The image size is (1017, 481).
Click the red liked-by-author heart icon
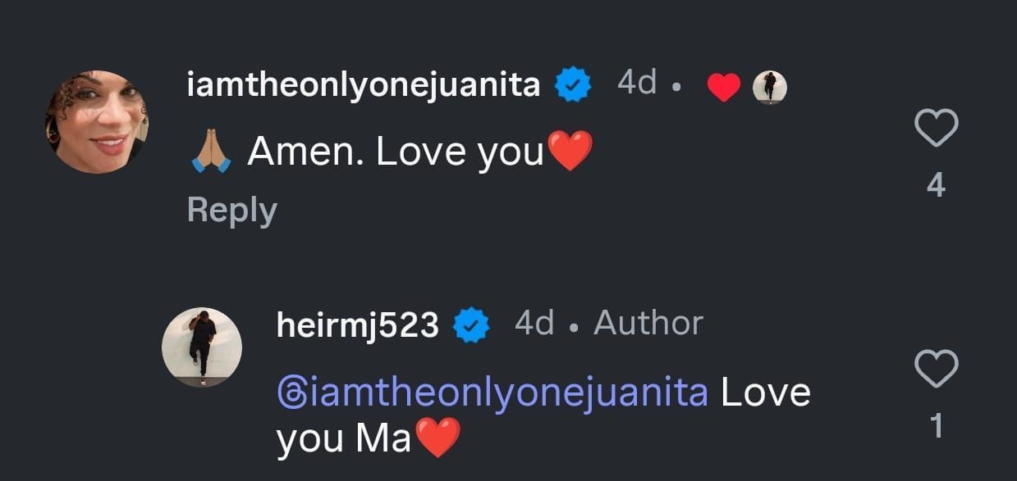click(723, 87)
